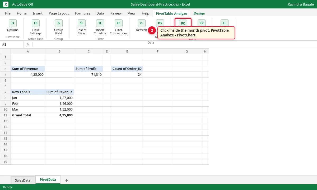Click the green Excel app icon
This screenshot has width=317, height=190.
[6, 4]
